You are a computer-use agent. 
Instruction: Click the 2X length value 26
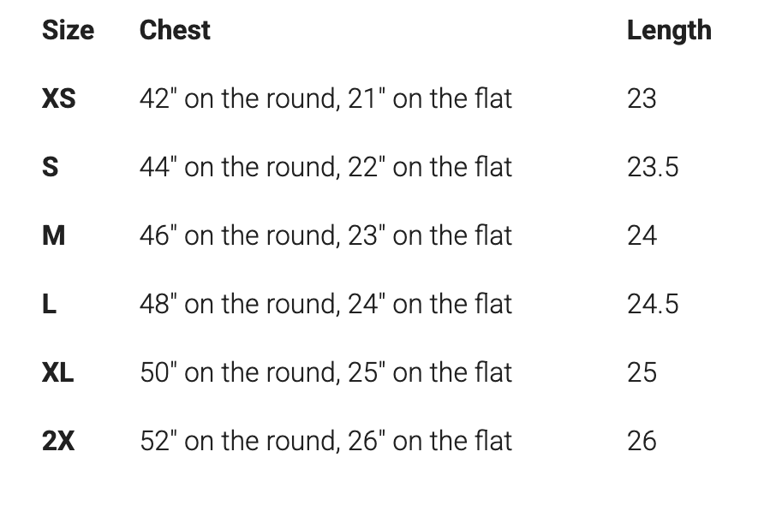[642, 441]
